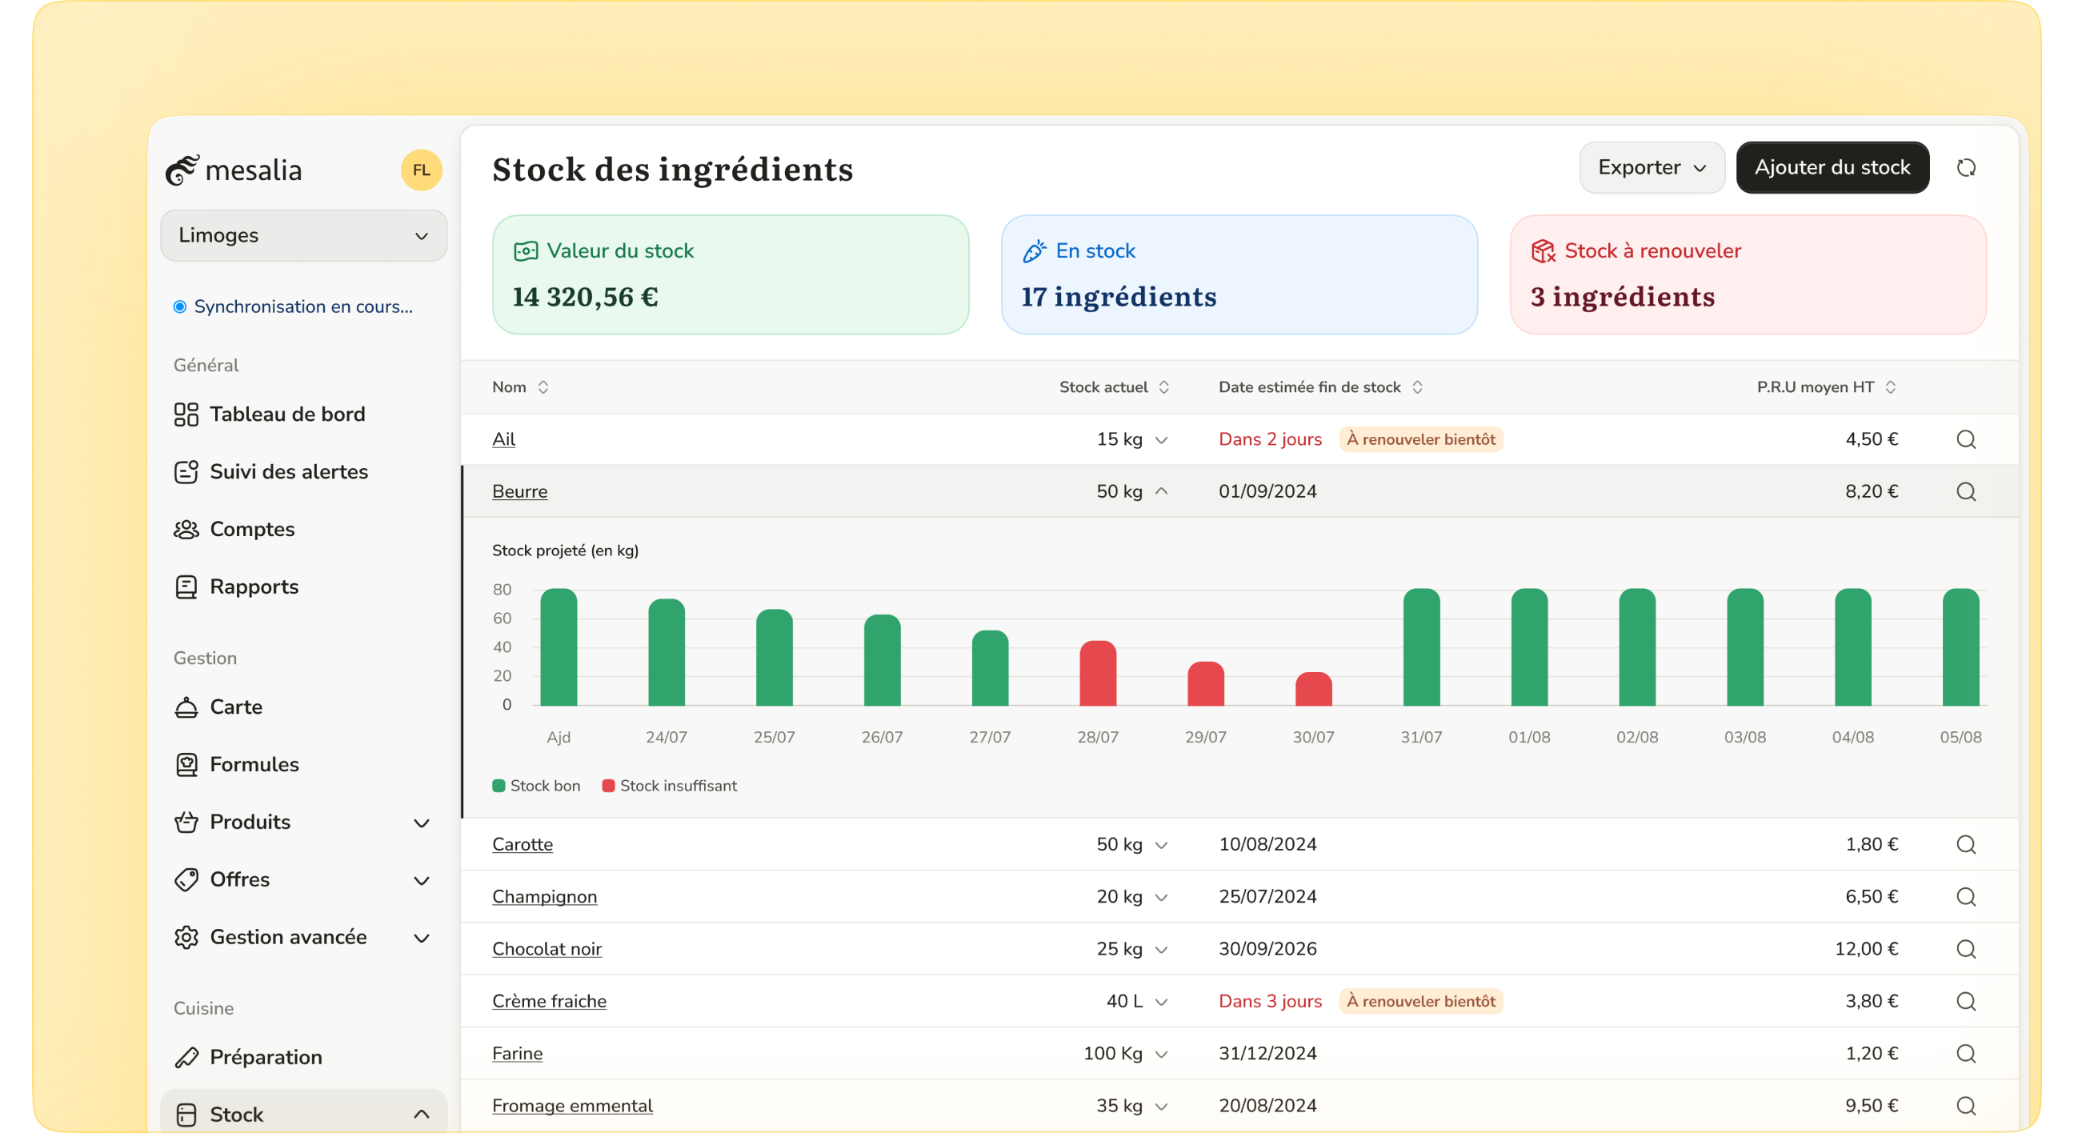Click the Suivi des alertes sidebar icon
The image size is (2074, 1133).
point(186,472)
